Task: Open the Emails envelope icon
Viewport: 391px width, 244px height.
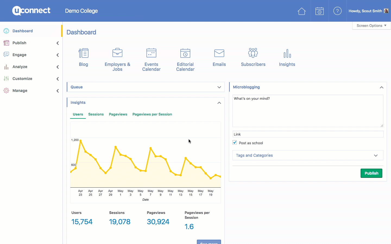Action: click(219, 53)
